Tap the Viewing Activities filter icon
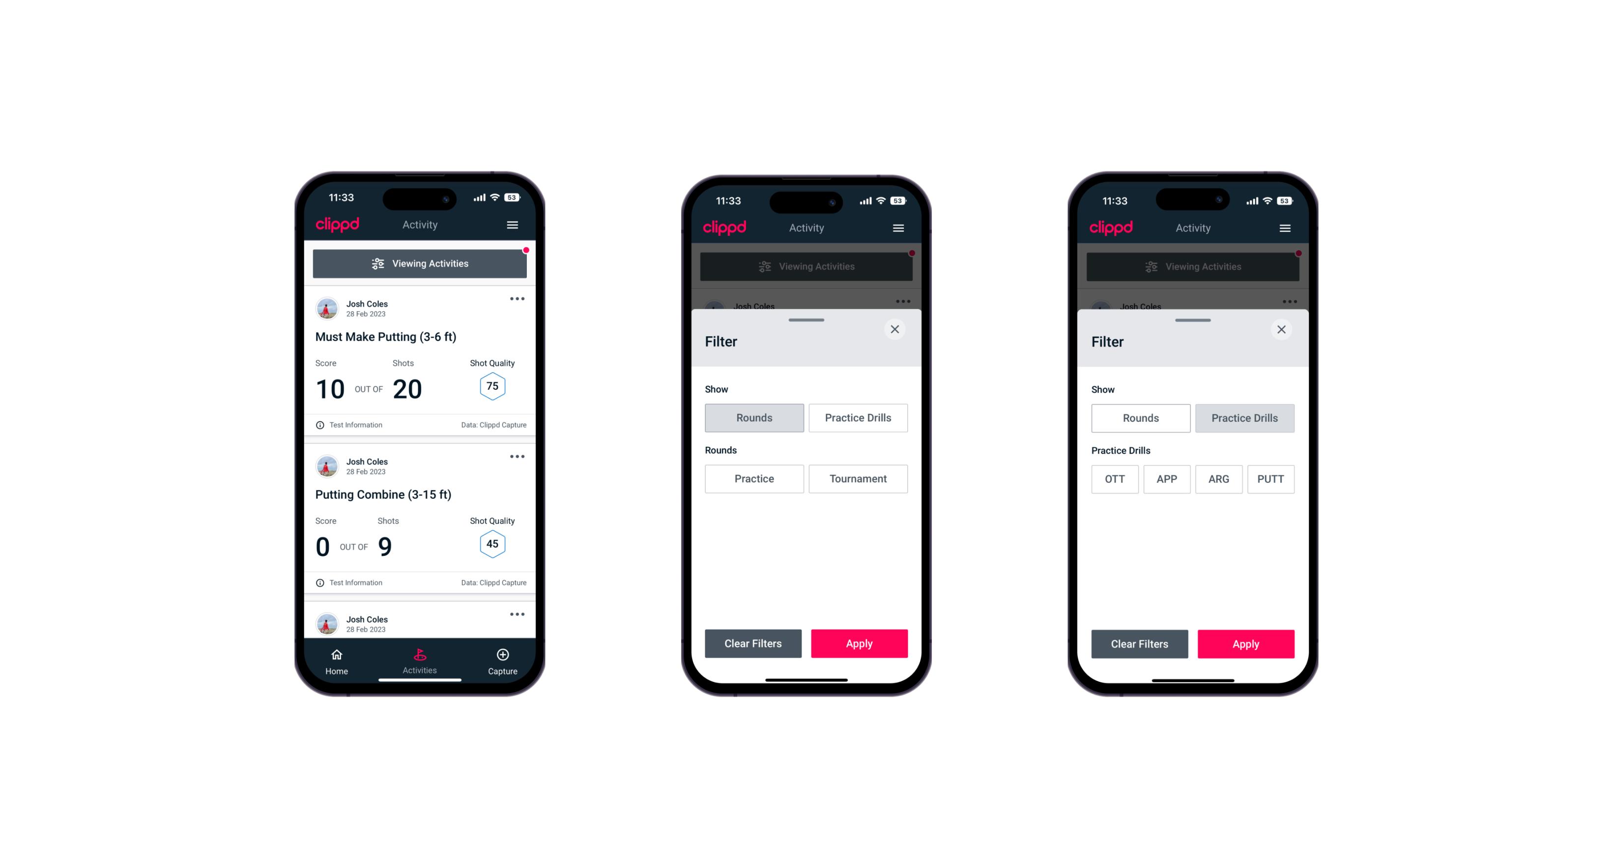This screenshot has height=868, width=1613. (x=376, y=264)
